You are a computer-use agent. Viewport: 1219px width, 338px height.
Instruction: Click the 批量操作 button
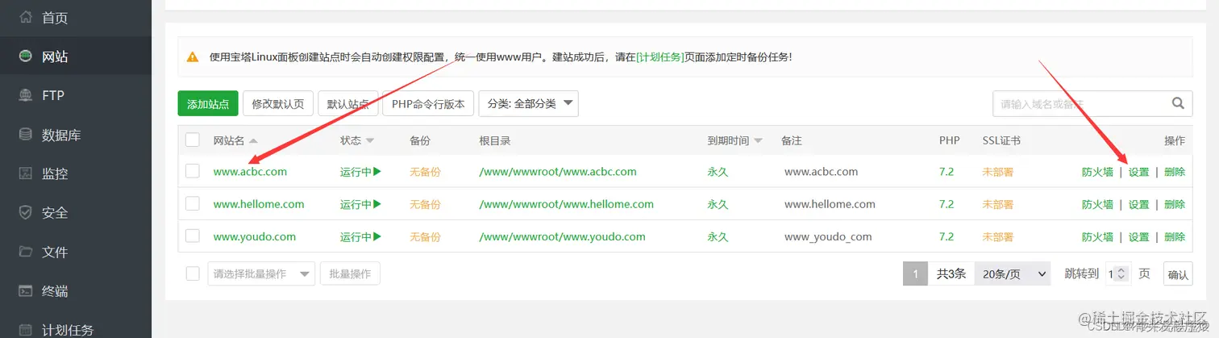(350, 273)
